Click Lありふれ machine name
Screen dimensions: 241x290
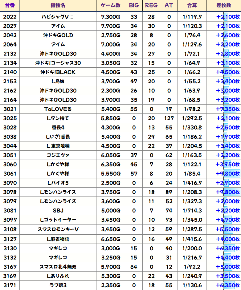(x=58, y=276)
